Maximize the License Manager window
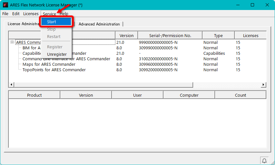 pos(252,5)
